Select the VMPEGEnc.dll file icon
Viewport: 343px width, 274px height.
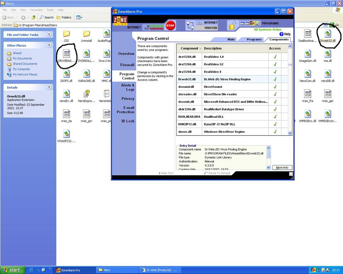point(307,114)
